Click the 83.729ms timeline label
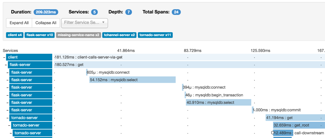325x138 pixels. pyautogui.click(x=192, y=51)
